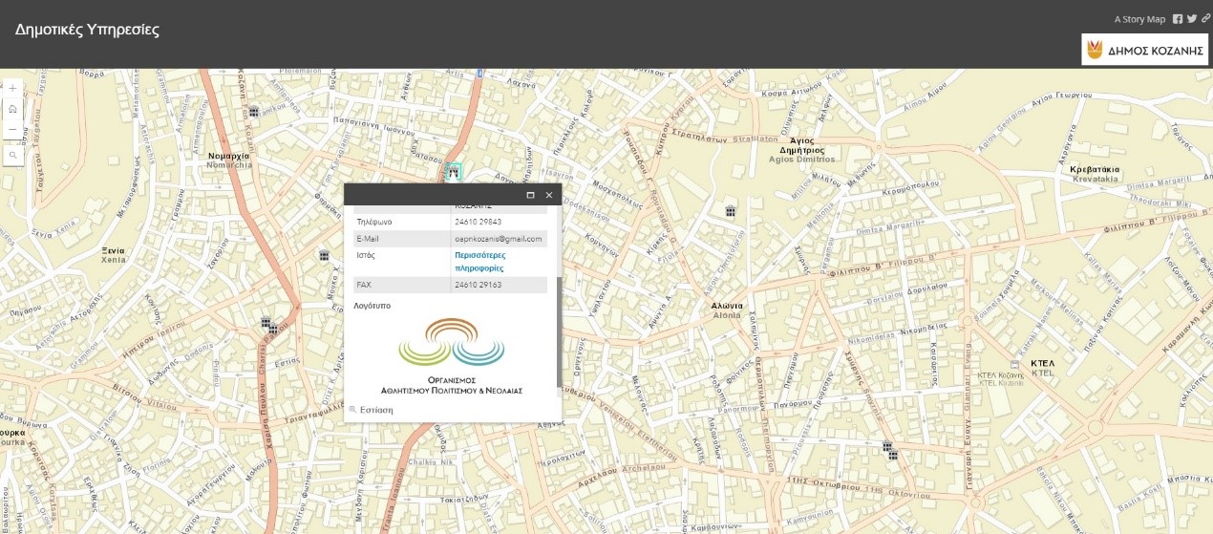The height and width of the screenshot is (534, 1213).
Task: Share the story map on Facebook
Action: [1178, 19]
